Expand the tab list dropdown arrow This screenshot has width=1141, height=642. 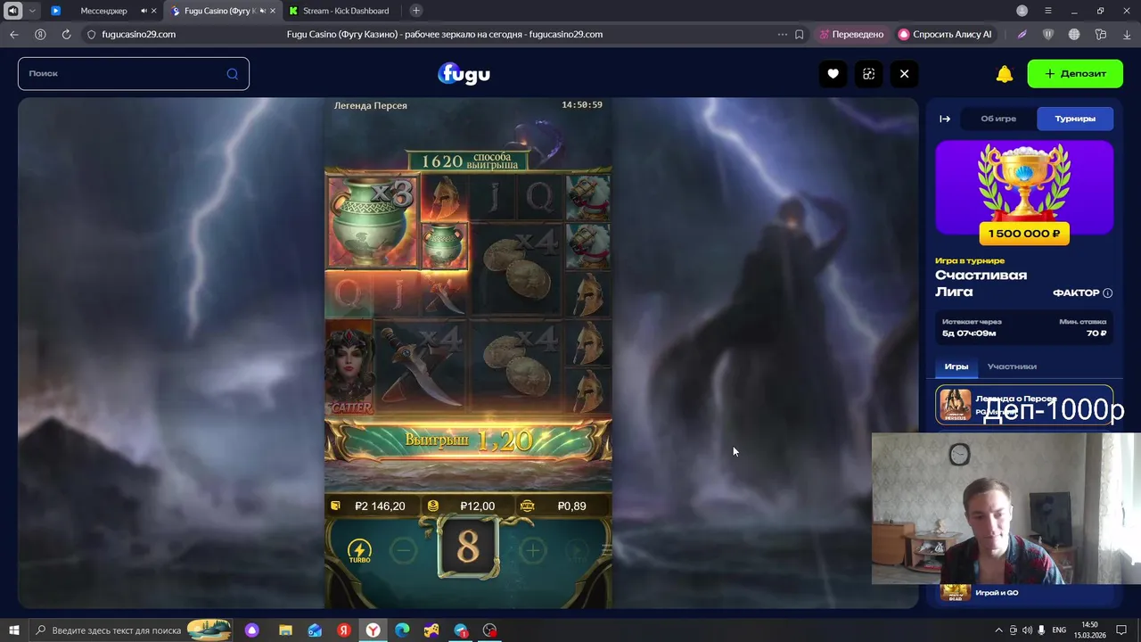pos(32,11)
